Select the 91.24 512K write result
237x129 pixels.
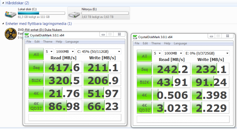(210, 82)
